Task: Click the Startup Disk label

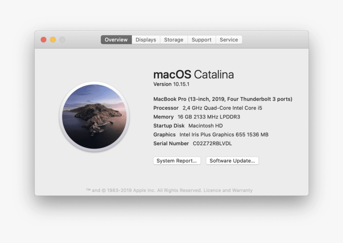Action: click(169, 126)
